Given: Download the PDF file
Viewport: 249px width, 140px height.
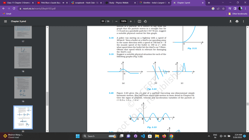Looking at the screenshot, I should click(x=230, y=21).
